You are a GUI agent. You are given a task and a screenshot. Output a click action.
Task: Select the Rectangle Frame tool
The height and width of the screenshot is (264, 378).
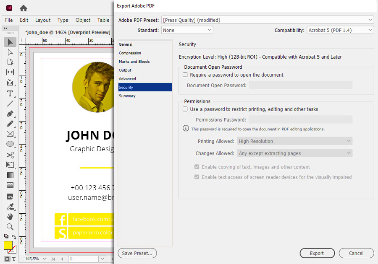click(x=10, y=134)
